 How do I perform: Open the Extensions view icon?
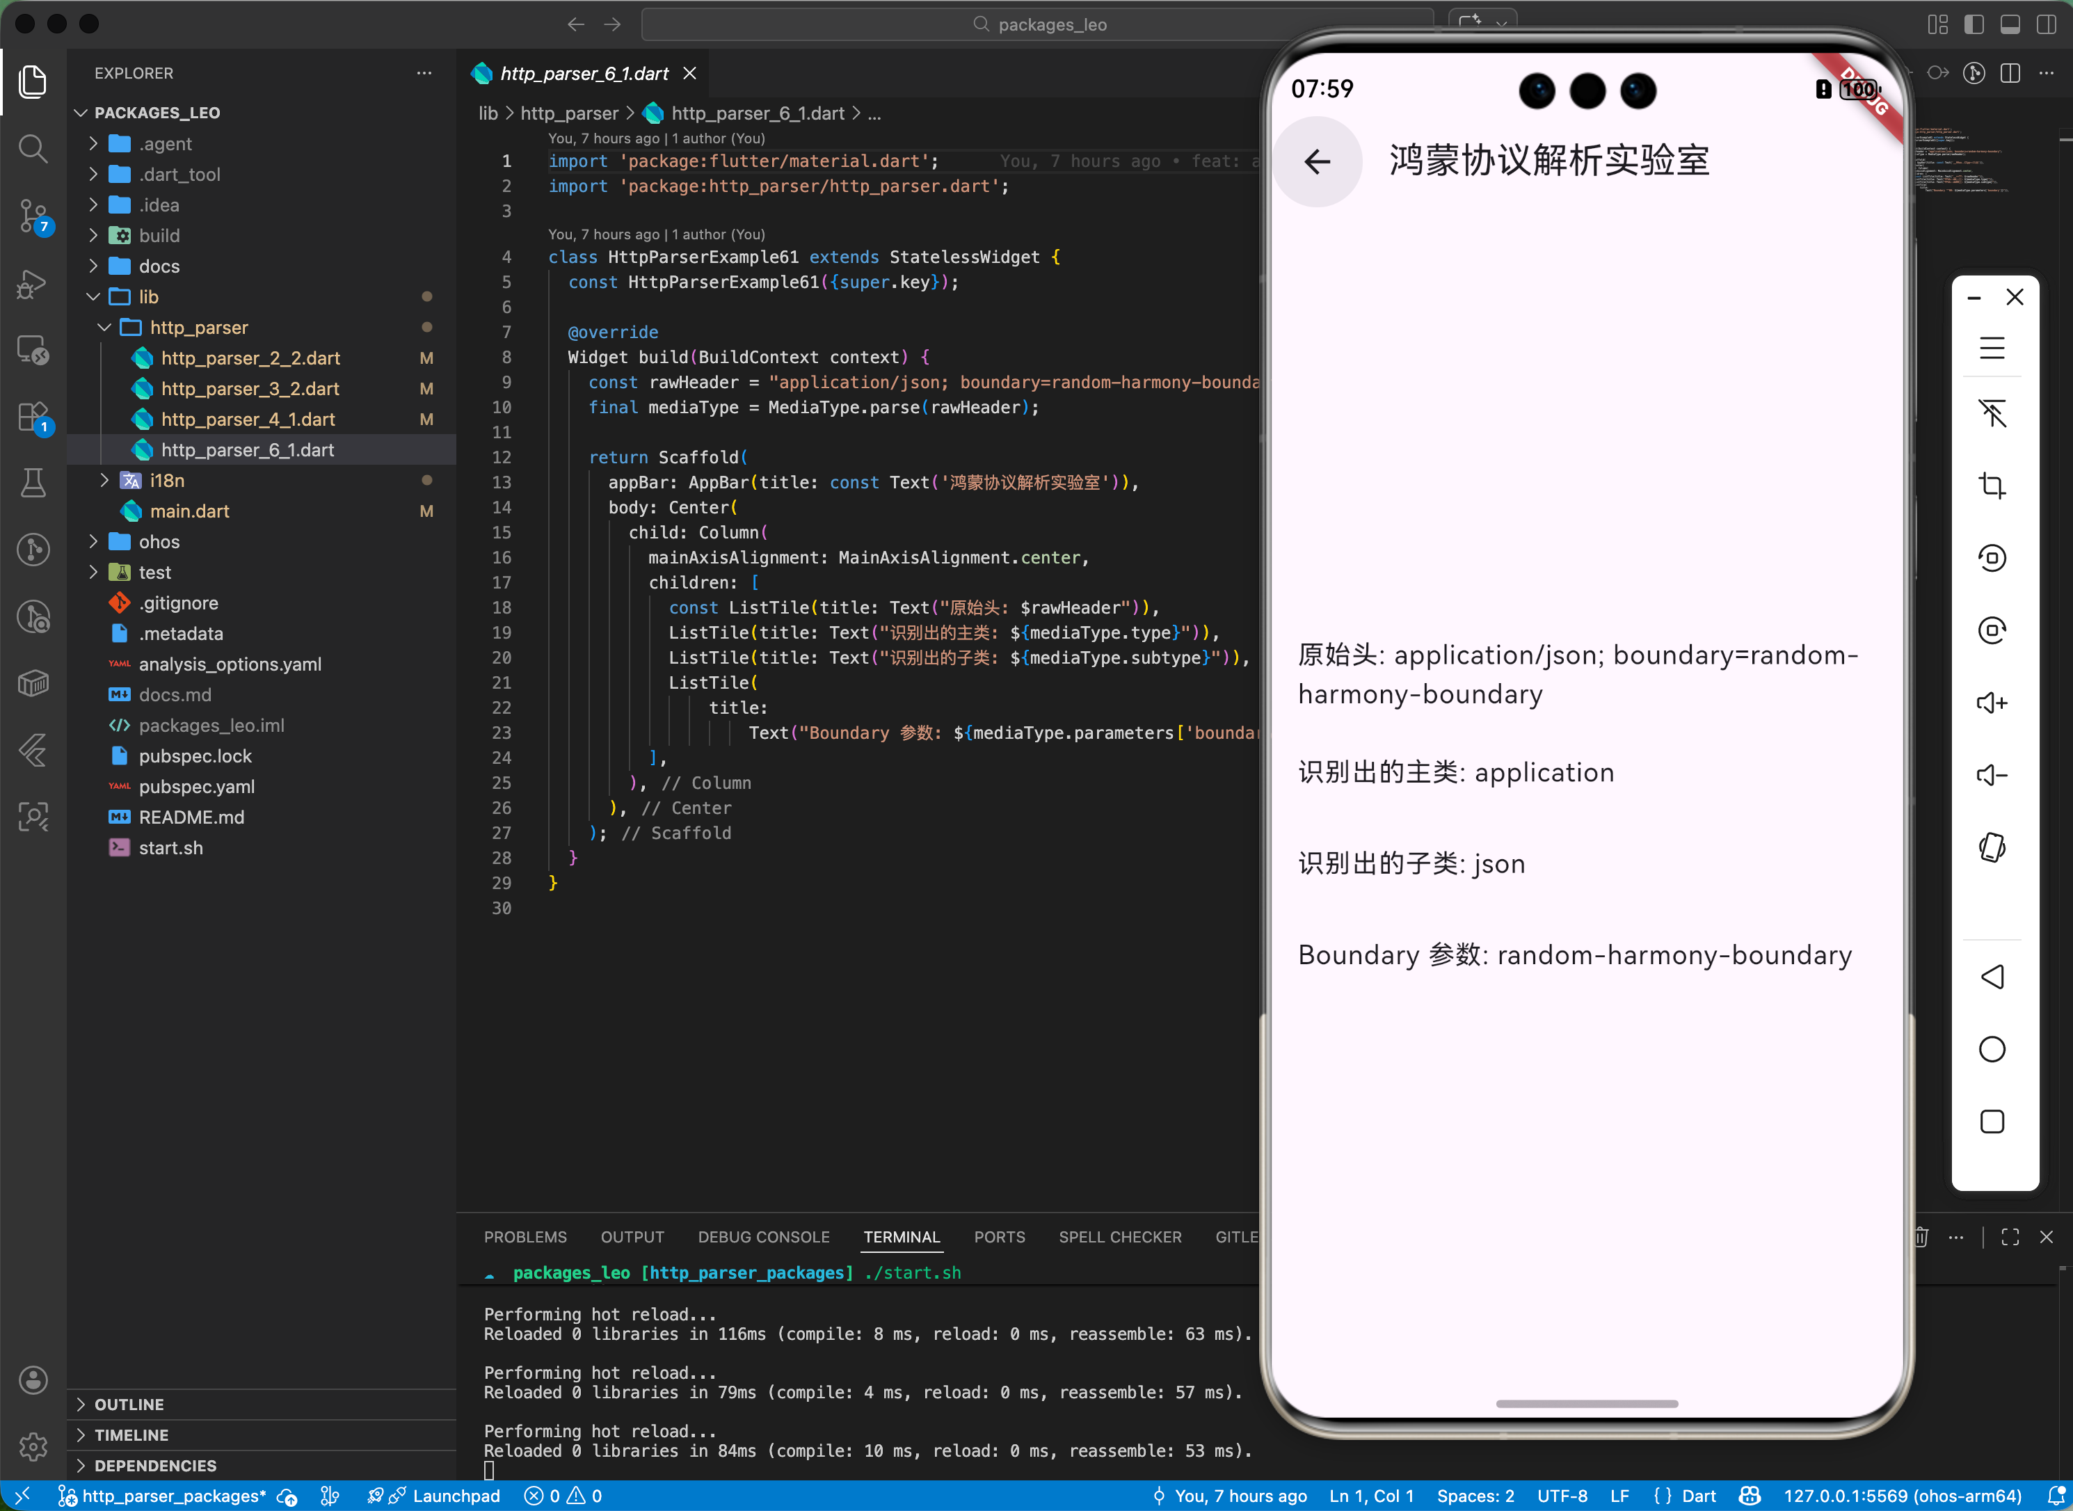pyautogui.click(x=33, y=417)
